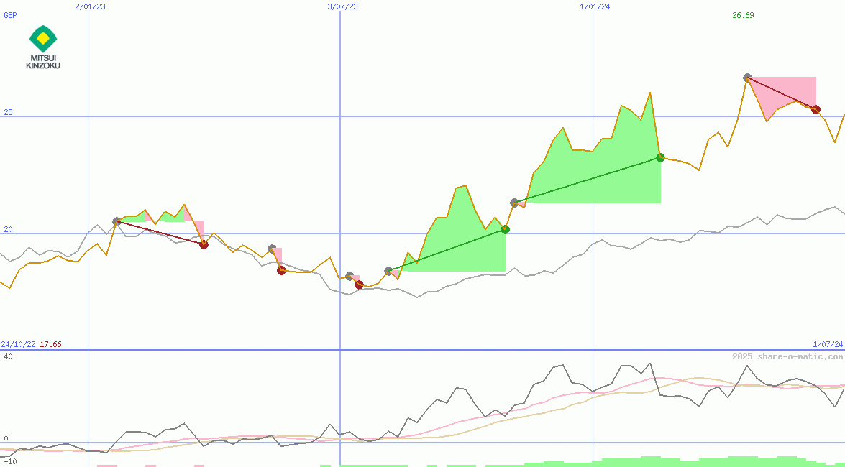The image size is (845, 467).
Task: Click the GBP currency label
Action: pyautogui.click(x=10, y=15)
